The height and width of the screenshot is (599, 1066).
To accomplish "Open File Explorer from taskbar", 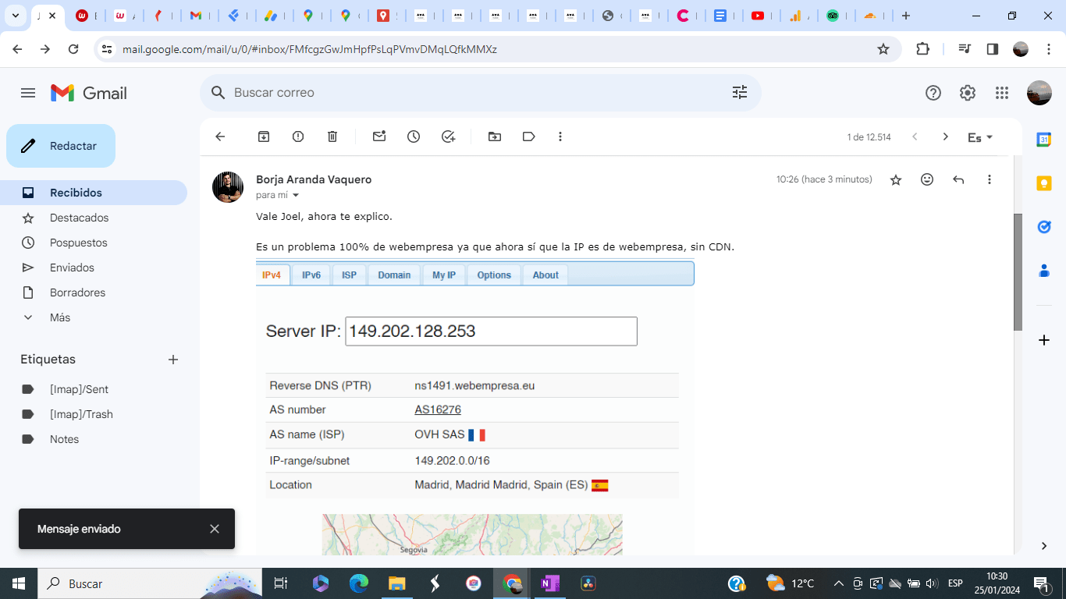I will [397, 583].
